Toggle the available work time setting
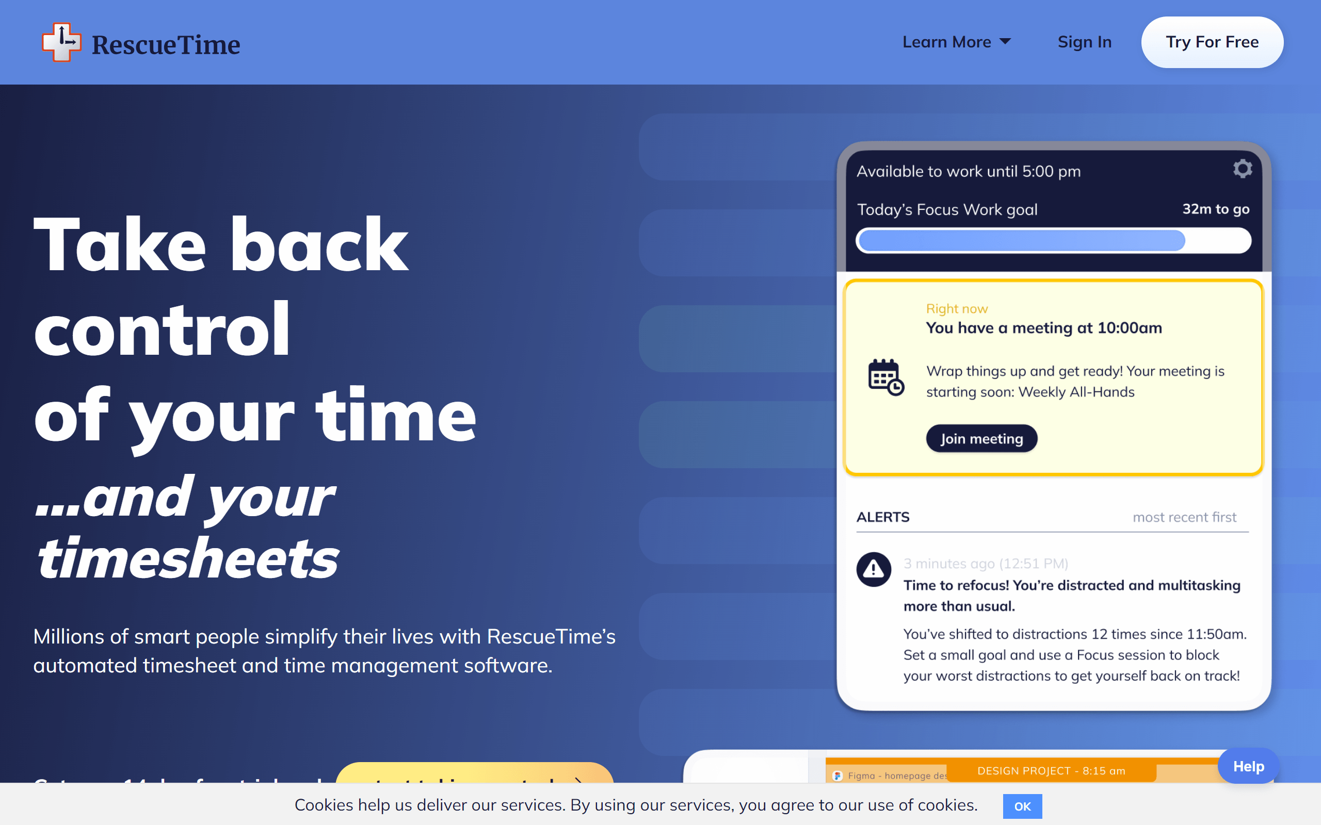 (x=1241, y=171)
